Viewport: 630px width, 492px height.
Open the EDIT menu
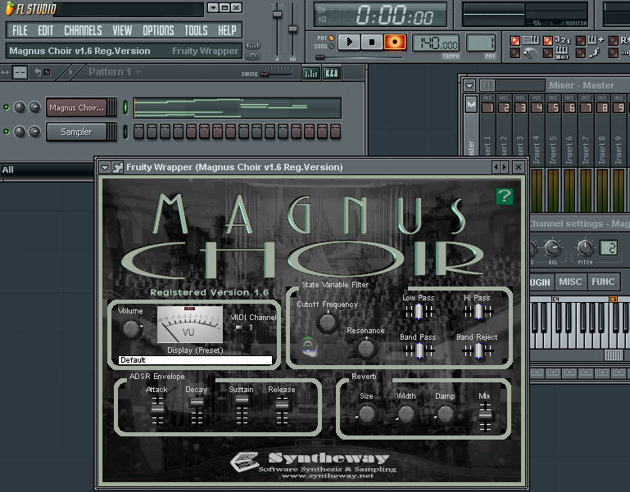pos(45,30)
